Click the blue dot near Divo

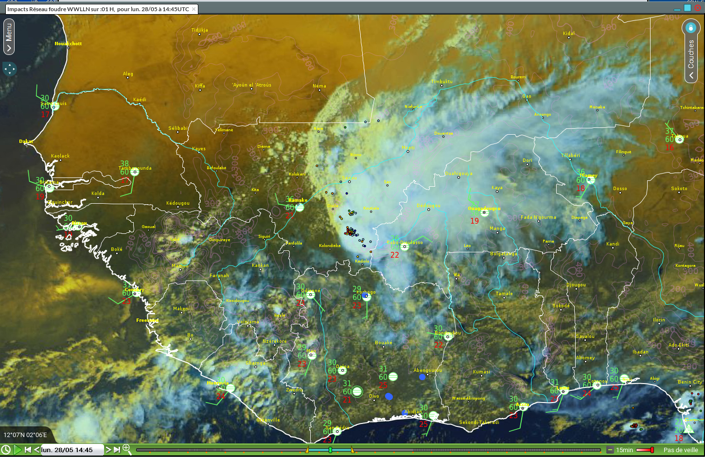point(389,397)
